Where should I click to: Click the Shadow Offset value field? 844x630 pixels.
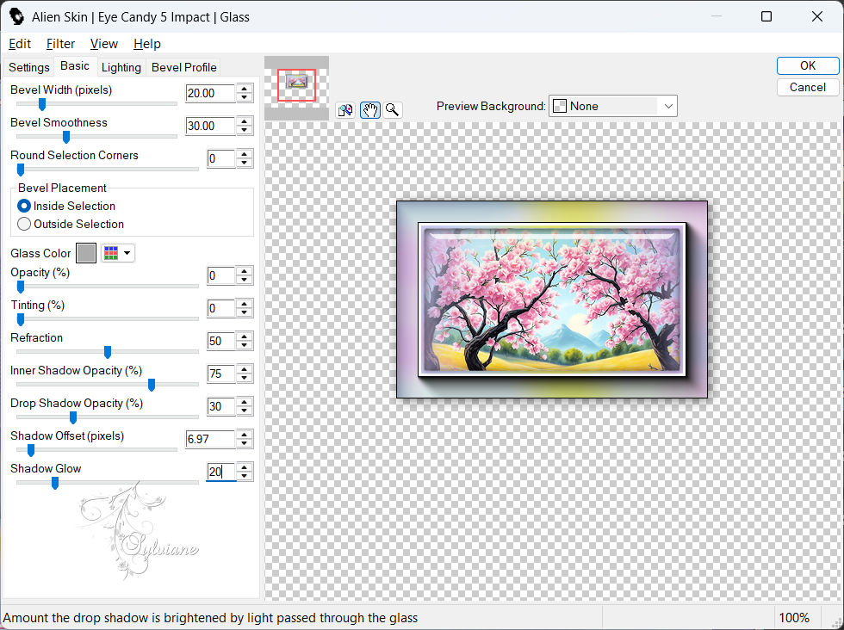coord(210,439)
